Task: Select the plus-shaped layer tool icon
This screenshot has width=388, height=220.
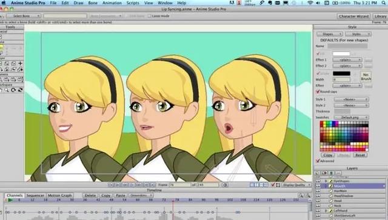Action: (20, 64)
